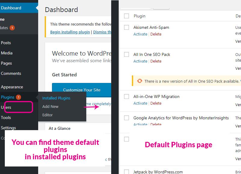
Task: Check the Akismet Anti-Spam checkbox
Action: [127, 27]
